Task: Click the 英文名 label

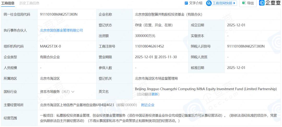Action: point(104,91)
